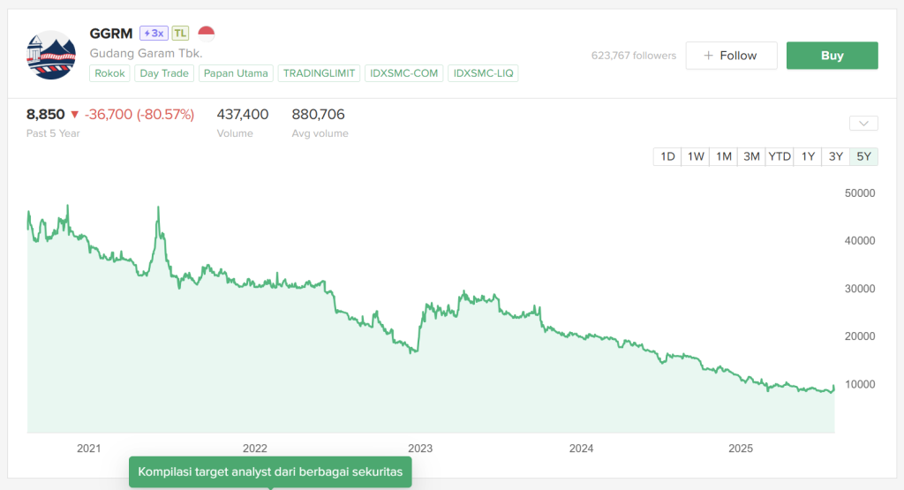
Task: Select the 1Y time range
Action: click(808, 157)
